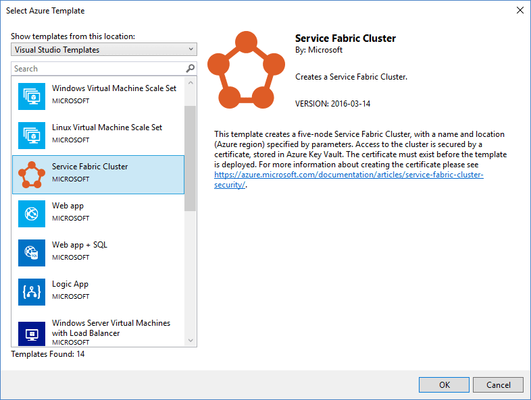
Task: Dismiss dialog with the Cancel button
Action: 498,384
